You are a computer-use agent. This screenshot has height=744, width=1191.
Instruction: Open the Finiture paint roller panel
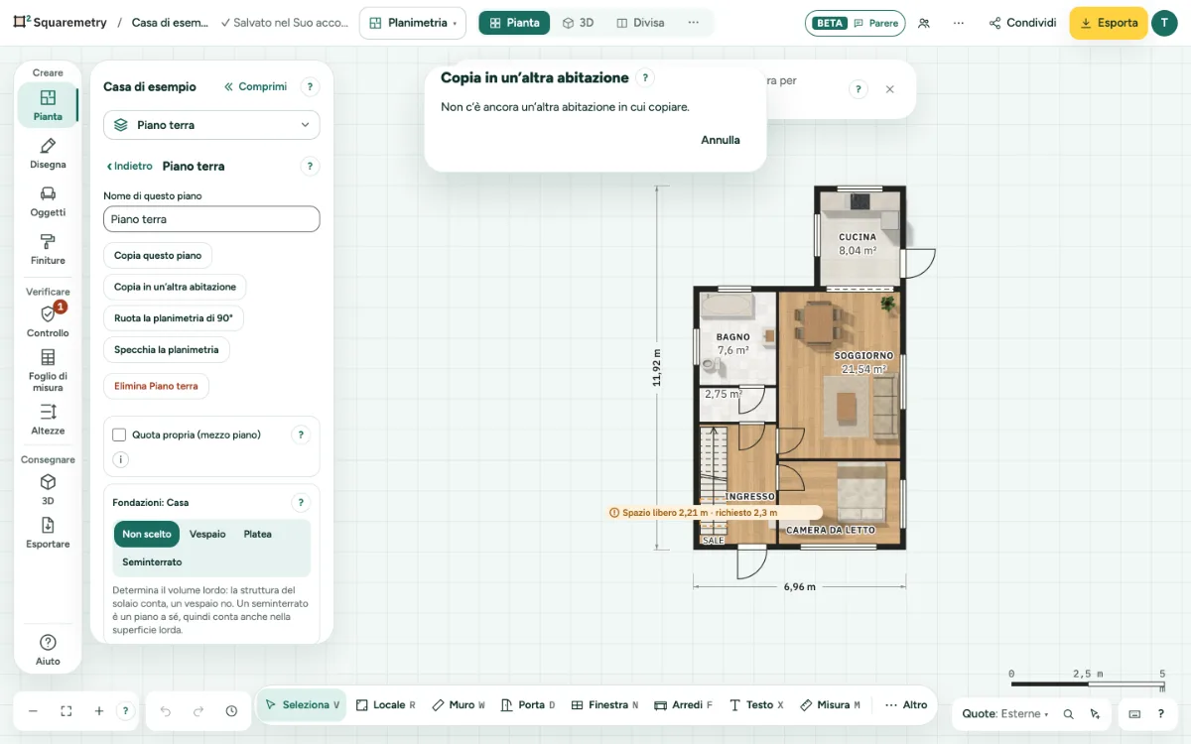pos(48,250)
